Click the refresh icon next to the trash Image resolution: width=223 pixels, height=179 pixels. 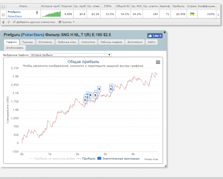[x=9, y=22]
